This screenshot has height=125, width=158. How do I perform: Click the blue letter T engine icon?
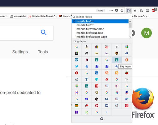(x=87, y=79)
